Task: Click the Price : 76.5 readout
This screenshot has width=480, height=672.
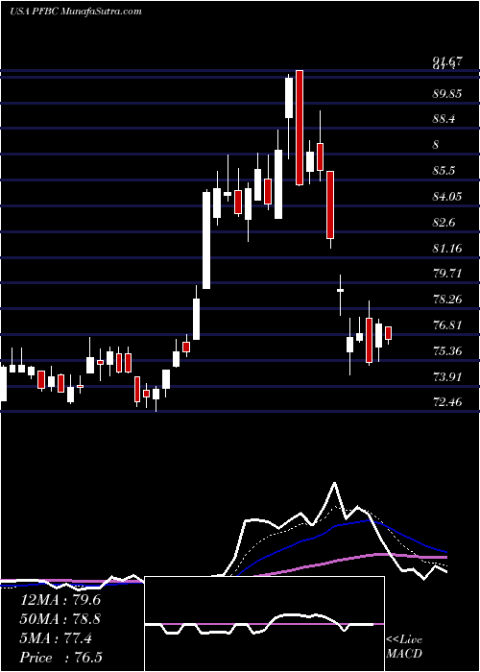Action: click(x=60, y=658)
